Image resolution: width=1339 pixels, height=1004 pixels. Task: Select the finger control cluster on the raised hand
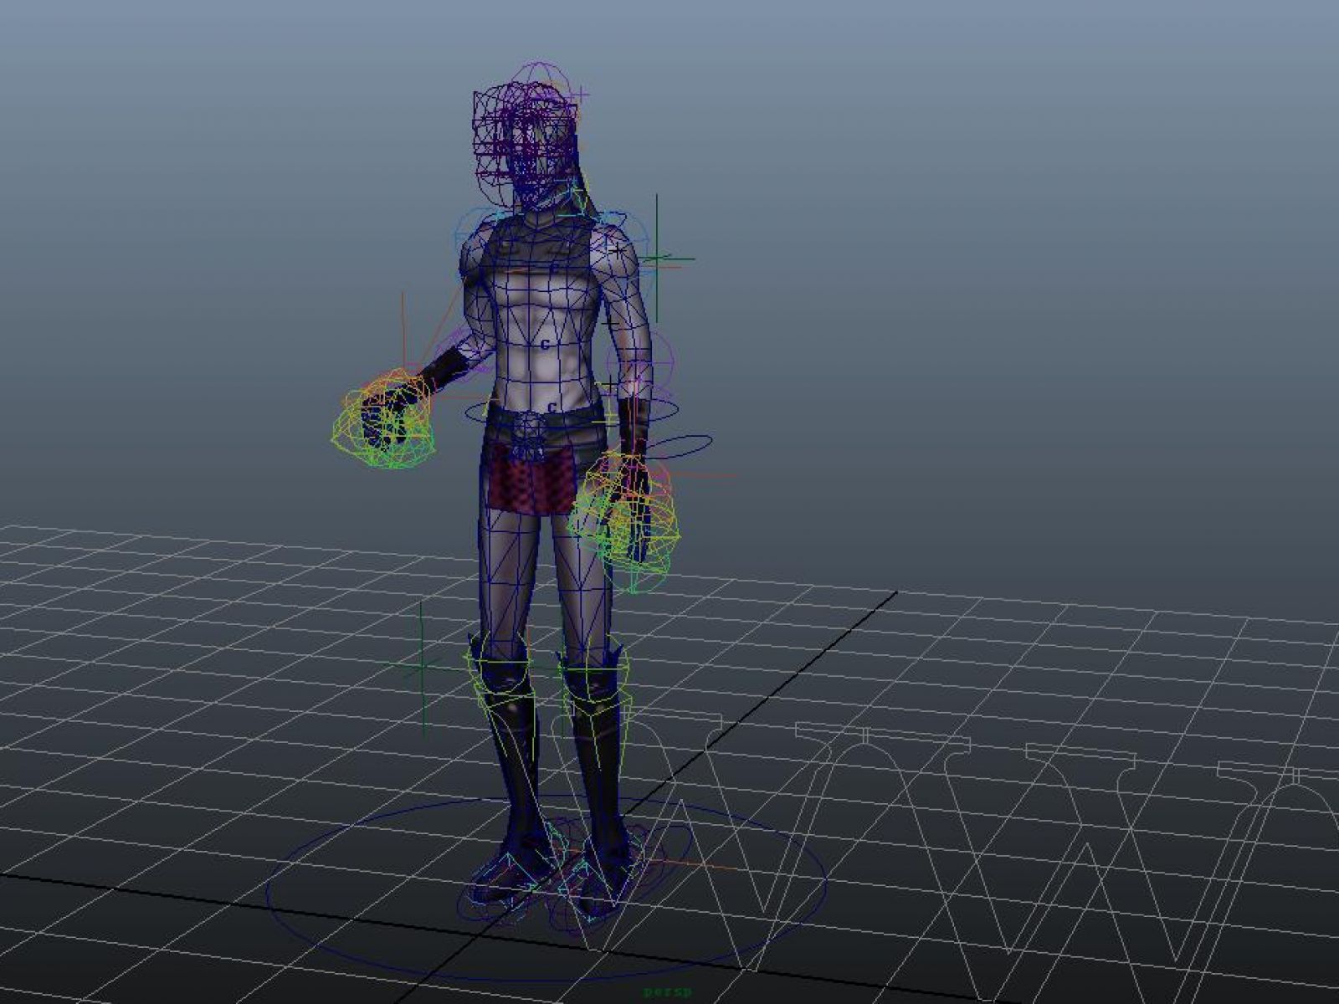point(385,417)
